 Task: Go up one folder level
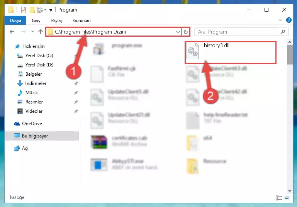40,32
